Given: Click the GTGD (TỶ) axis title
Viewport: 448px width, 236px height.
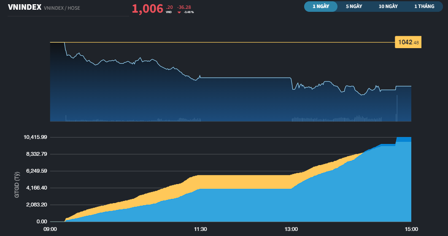Looking at the screenshot, I should pos(17,185).
